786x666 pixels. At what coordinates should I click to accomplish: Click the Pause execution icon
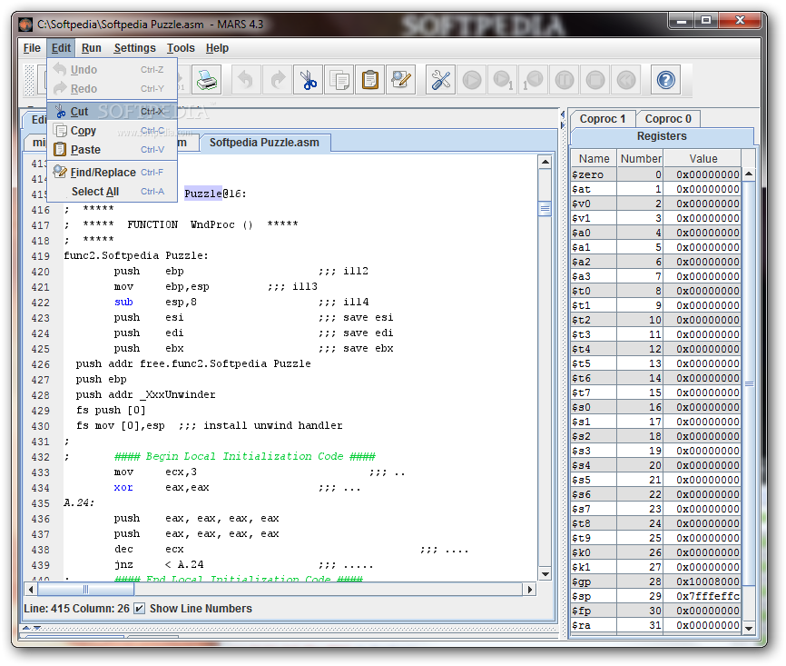565,80
